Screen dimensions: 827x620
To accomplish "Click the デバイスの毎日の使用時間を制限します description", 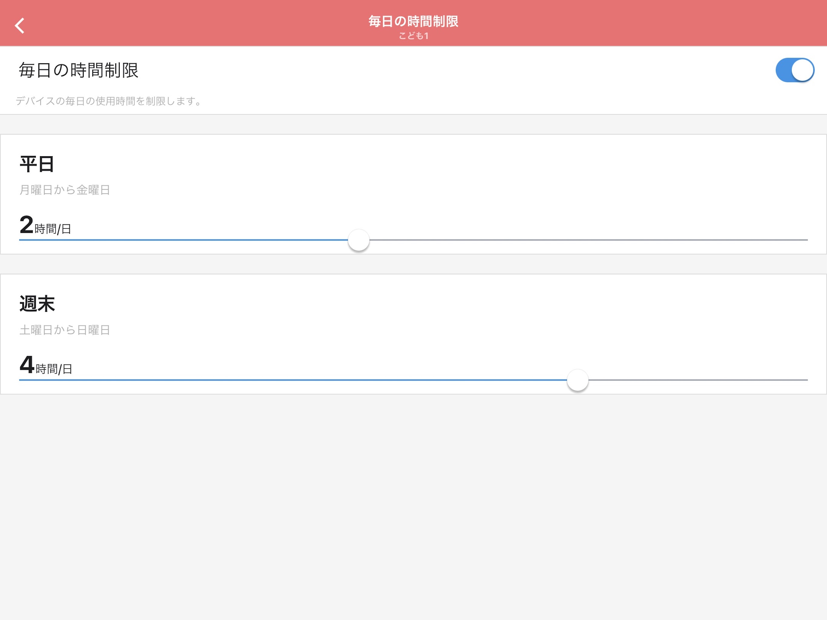I will click(x=109, y=101).
